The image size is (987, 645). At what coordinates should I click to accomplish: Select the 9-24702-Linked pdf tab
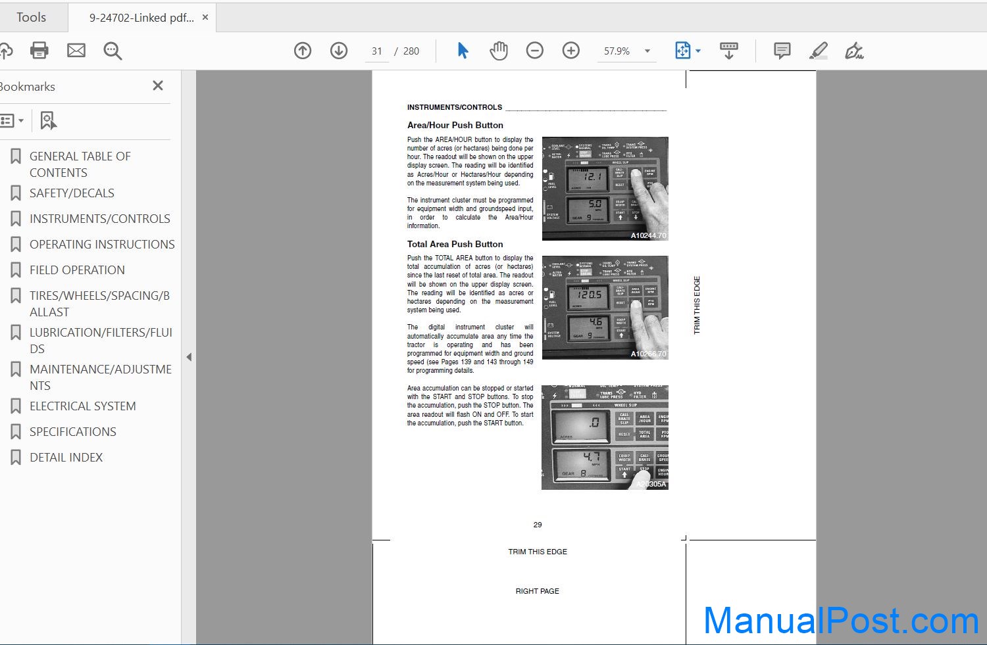pos(141,18)
